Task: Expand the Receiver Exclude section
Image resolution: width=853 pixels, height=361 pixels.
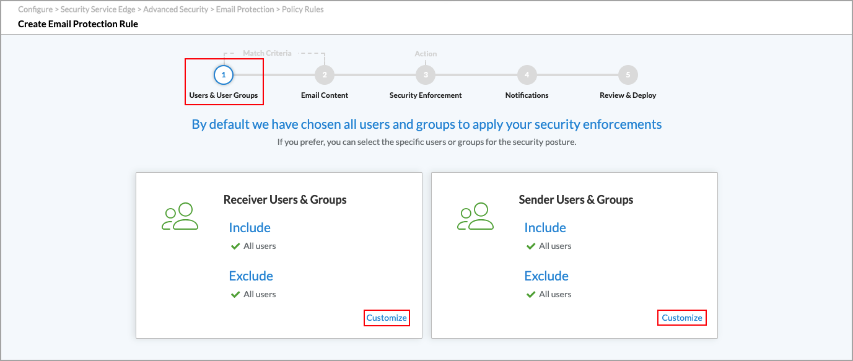Action: tap(251, 276)
